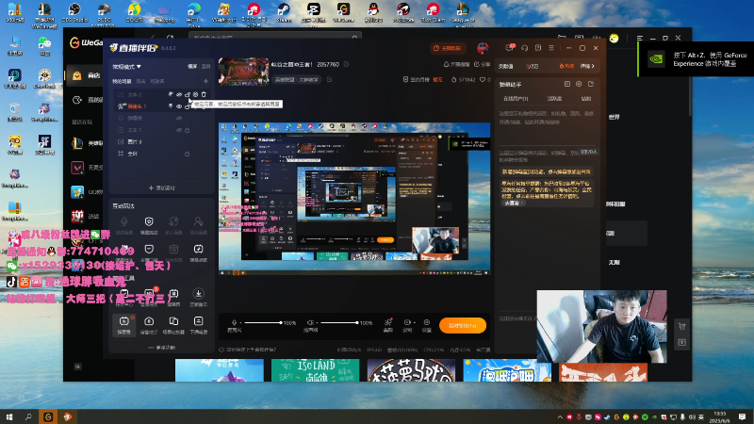Open danmaku assistant settings circle icon

pyautogui.click(x=579, y=84)
